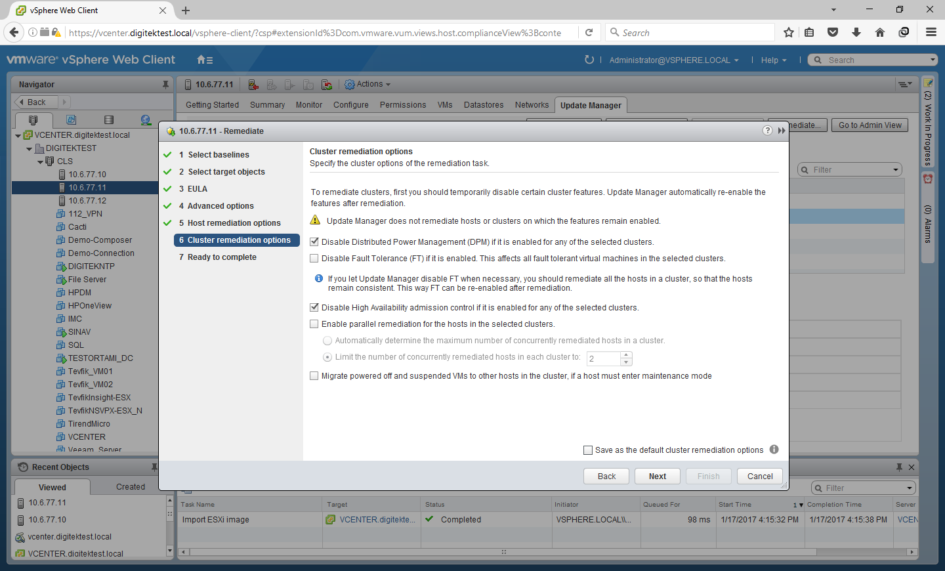Image resolution: width=945 pixels, height=571 pixels.
Task: Open the Firefox tab list dropdown arrow
Action: coord(833,10)
